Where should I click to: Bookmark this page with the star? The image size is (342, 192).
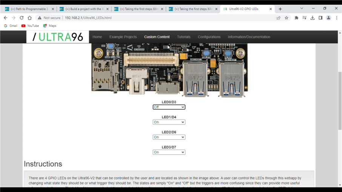pos(287,18)
